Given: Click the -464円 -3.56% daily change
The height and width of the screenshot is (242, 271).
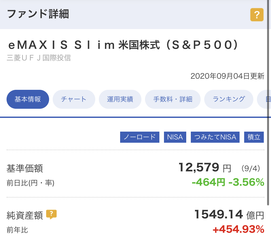Looking at the screenshot, I should [x=228, y=182].
